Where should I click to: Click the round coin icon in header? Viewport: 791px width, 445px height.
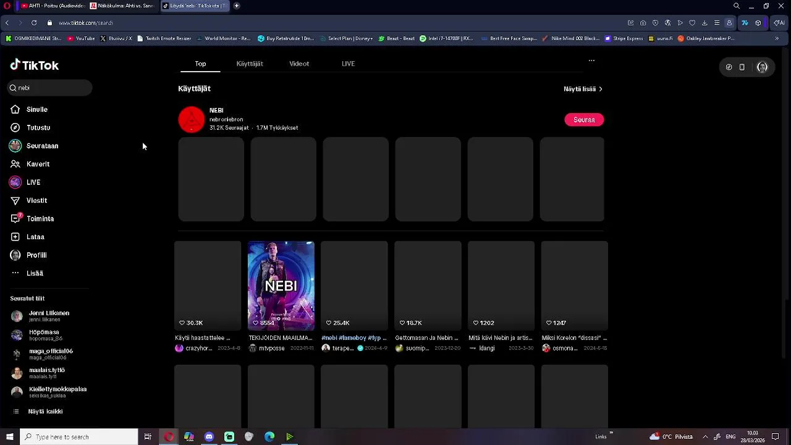(x=729, y=67)
